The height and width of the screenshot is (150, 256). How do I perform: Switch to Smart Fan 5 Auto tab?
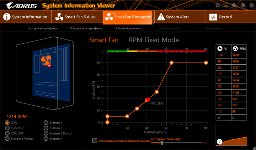point(77,17)
